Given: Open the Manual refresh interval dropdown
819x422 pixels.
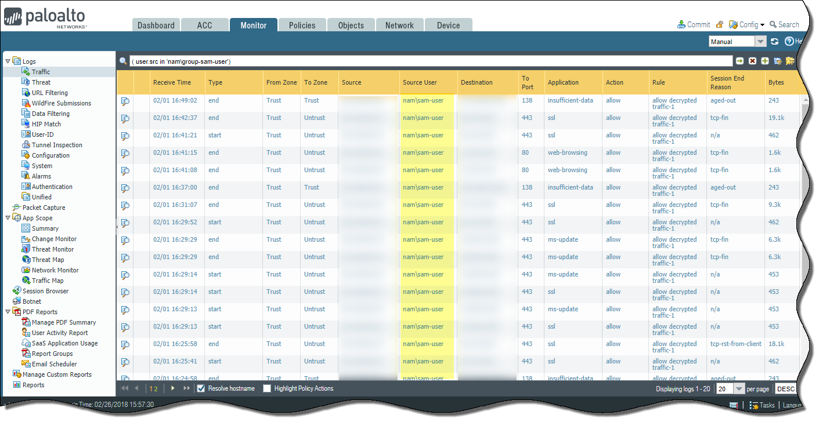Looking at the screenshot, I should (760, 41).
